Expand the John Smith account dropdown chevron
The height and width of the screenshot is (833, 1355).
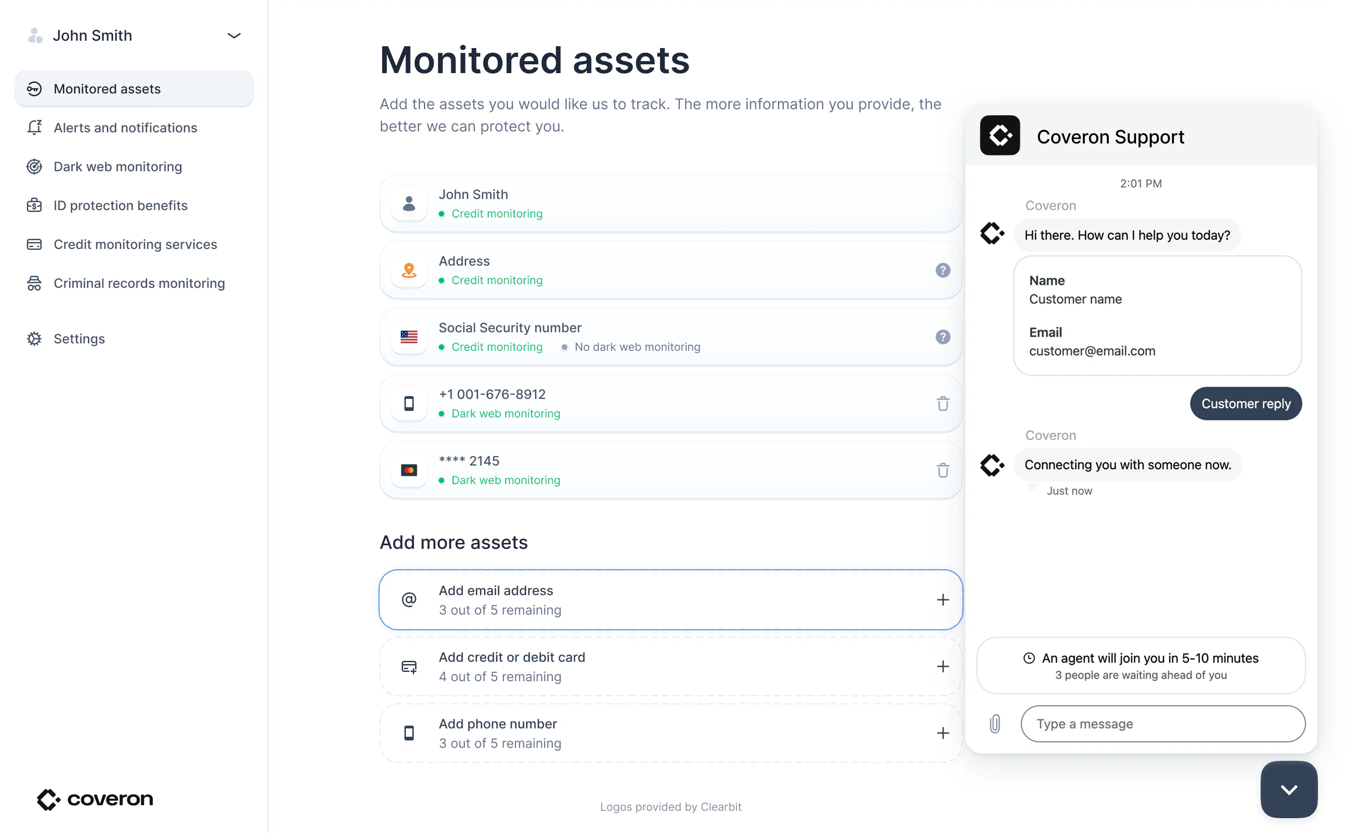(x=234, y=36)
